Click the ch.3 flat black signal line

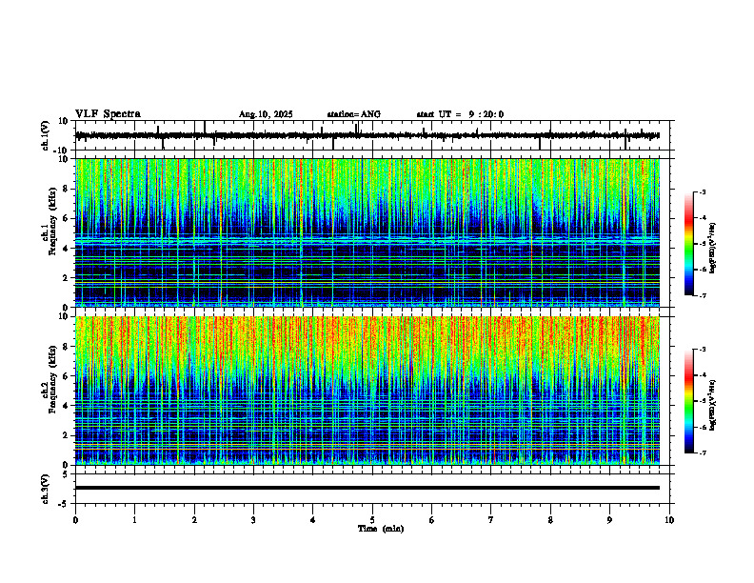(367, 488)
